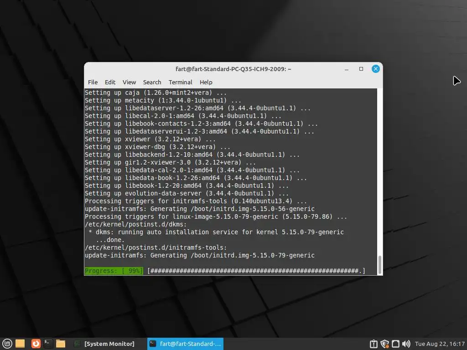Open the Help menu in terminal
467x350 pixels.
point(206,82)
